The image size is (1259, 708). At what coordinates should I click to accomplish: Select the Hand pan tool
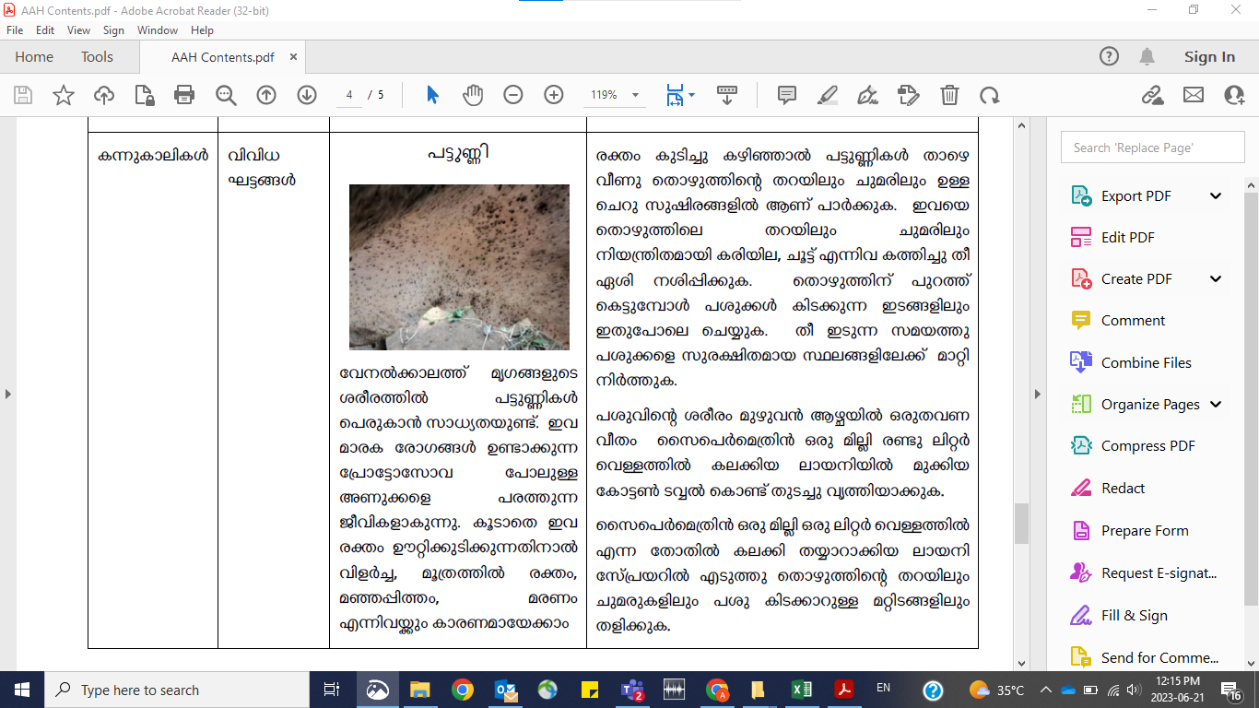473,95
